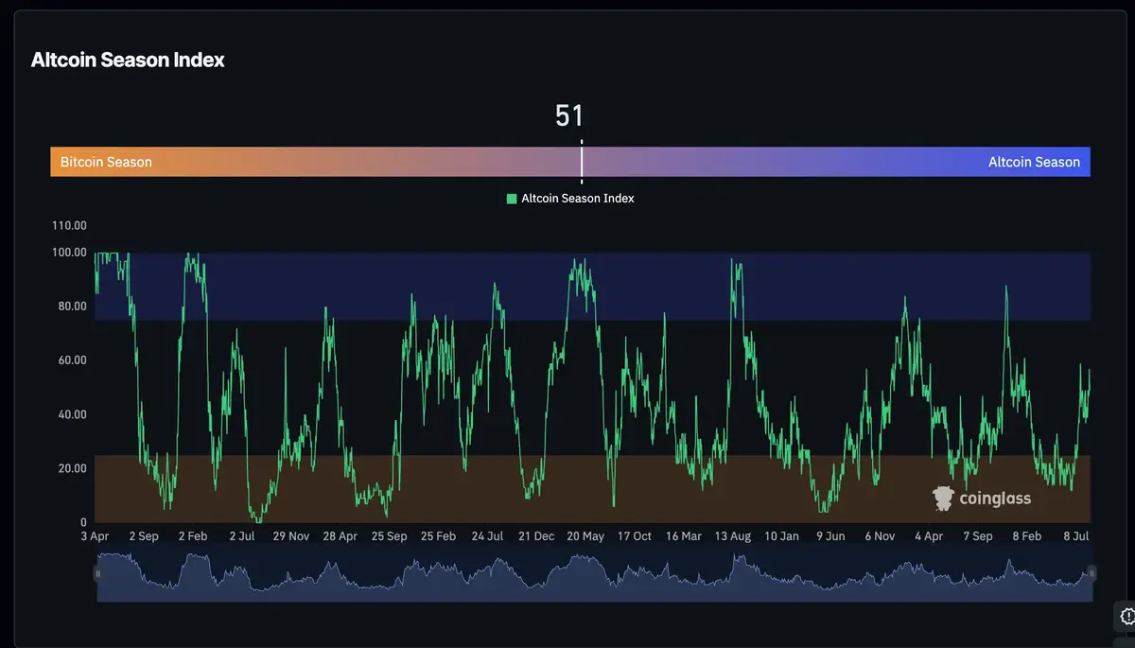
Task: Click the Altcoin Season Index chart title
Action: (128, 59)
